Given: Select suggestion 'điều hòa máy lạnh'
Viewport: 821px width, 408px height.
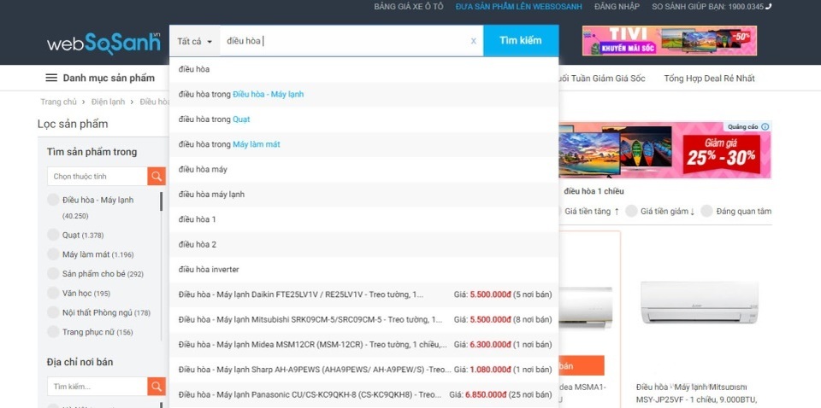Looking at the screenshot, I should coord(364,195).
